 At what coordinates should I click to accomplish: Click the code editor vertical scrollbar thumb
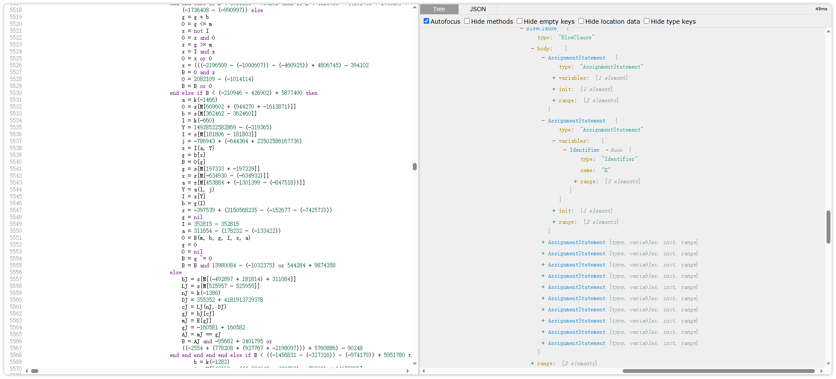pos(415,166)
